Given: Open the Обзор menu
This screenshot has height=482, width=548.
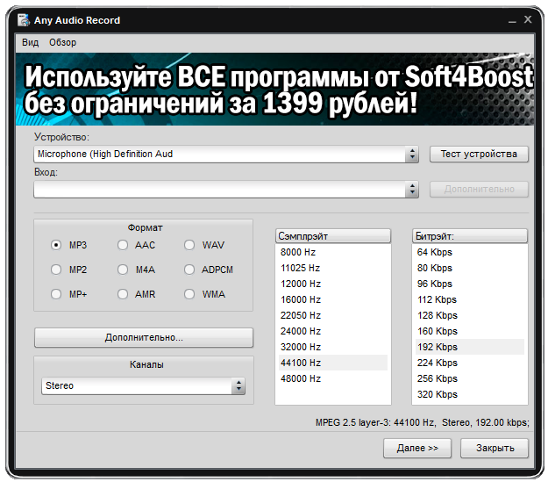Looking at the screenshot, I should (x=62, y=42).
